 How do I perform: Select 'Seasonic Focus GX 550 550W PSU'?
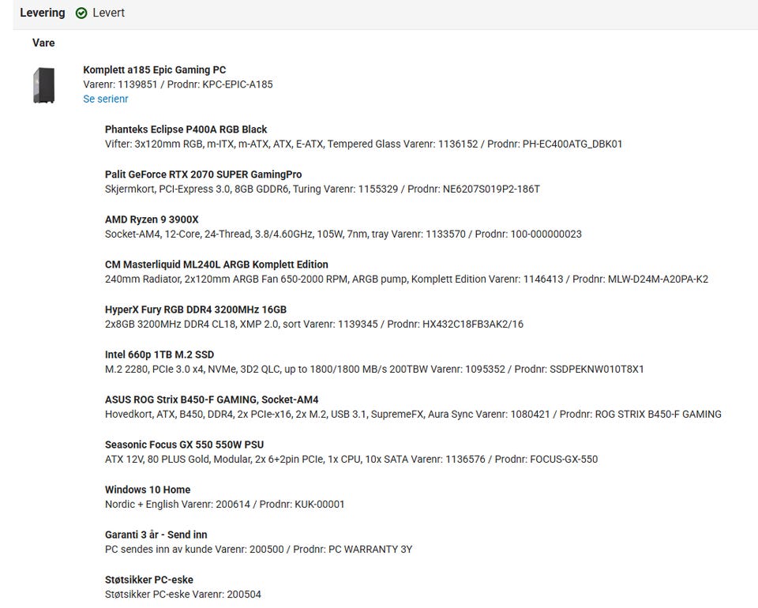coord(184,445)
